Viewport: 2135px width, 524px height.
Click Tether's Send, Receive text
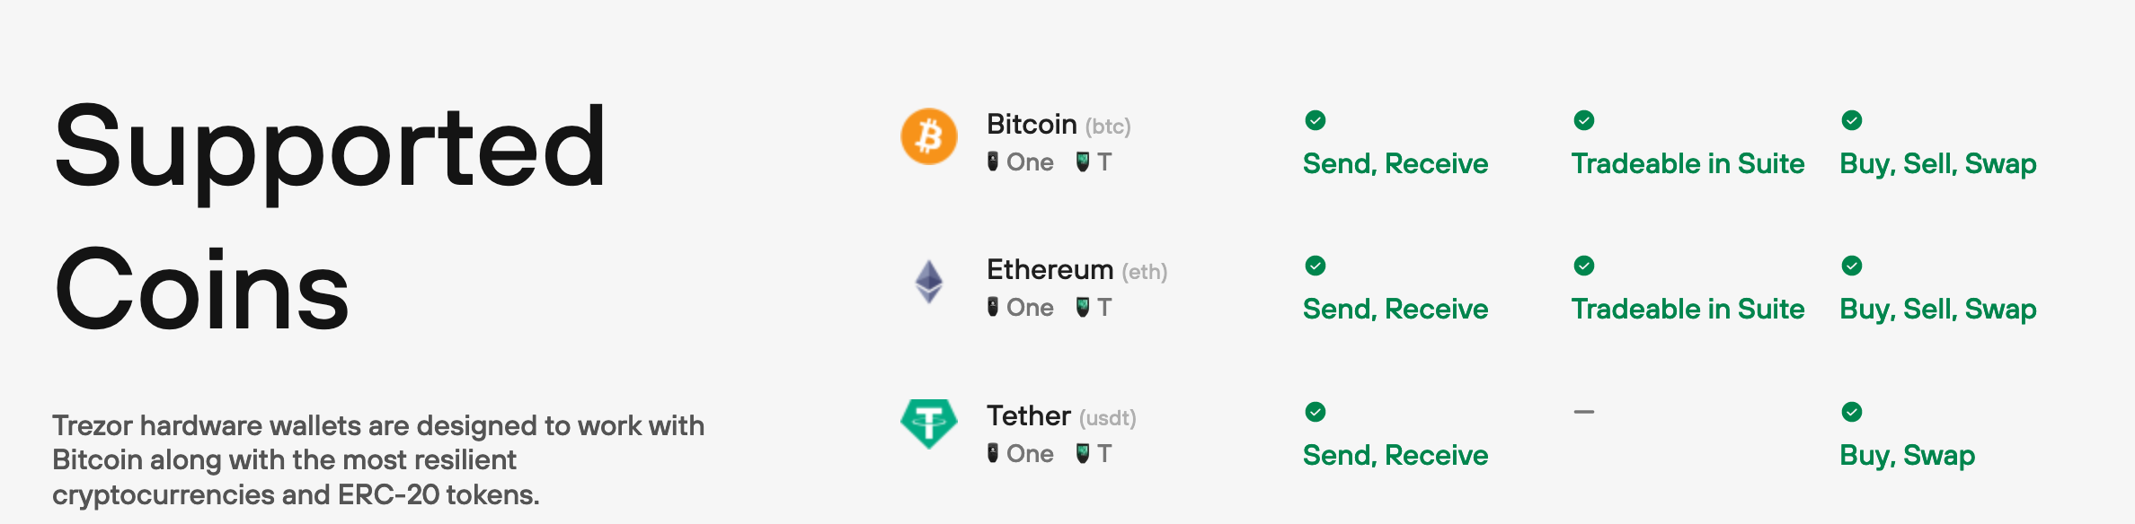(1395, 455)
